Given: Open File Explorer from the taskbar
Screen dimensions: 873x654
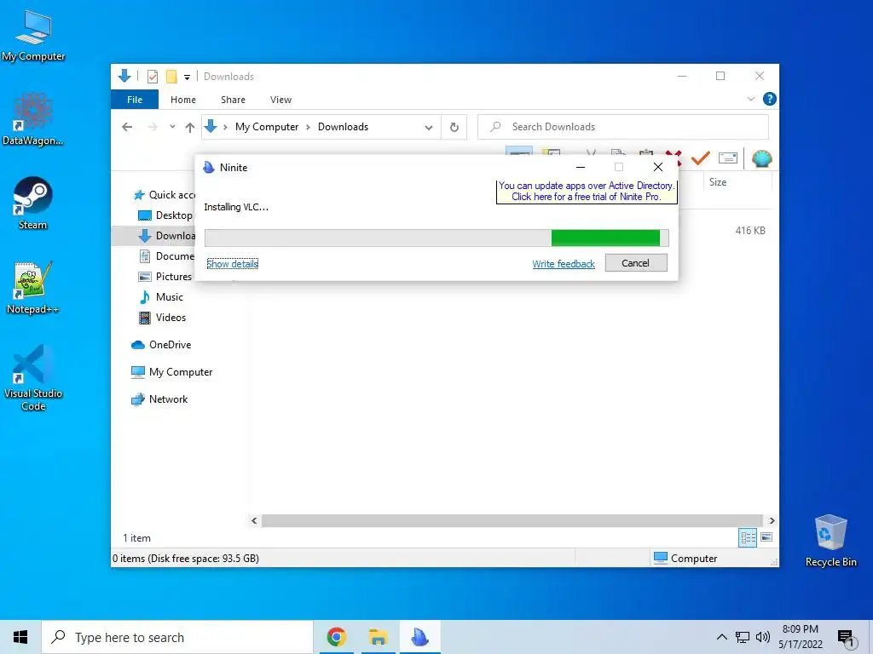Looking at the screenshot, I should 378,637.
